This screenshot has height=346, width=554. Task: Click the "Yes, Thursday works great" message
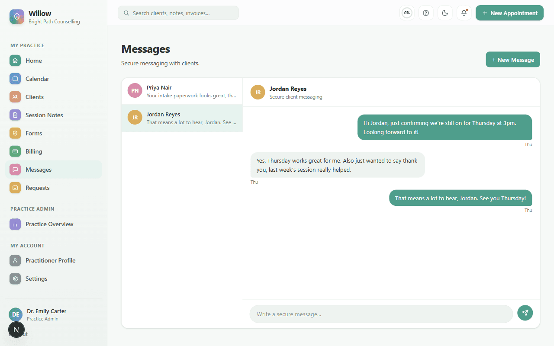point(338,165)
